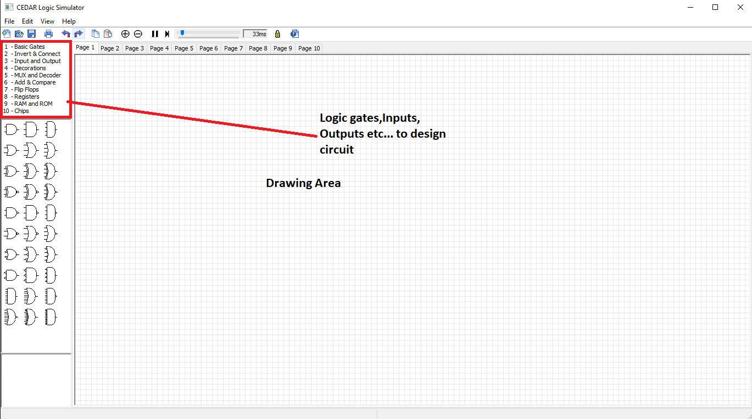Pick the NAND gate from the palette
The height and width of the screenshot is (419, 752).
click(x=11, y=213)
